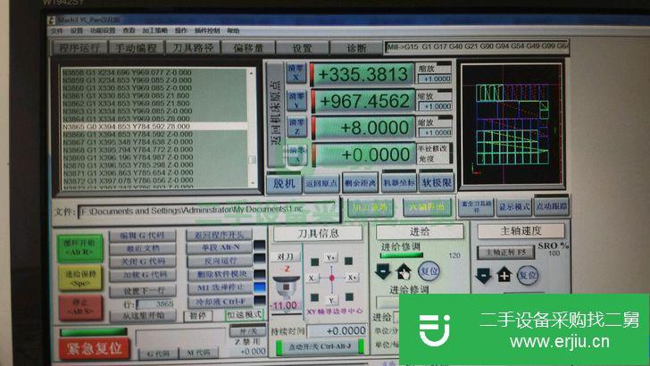Click the 返回程序开头 rewind button

pyautogui.click(x=220, y=235)
